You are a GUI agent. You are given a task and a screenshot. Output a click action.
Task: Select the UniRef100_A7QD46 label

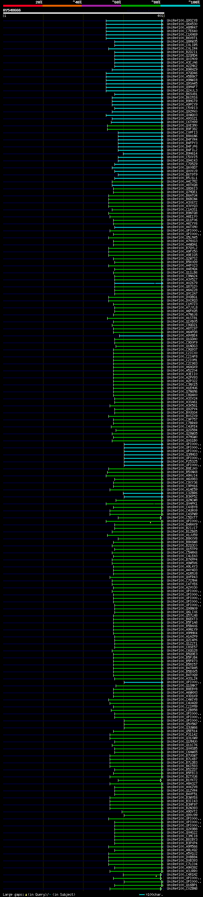pos(182,73)
